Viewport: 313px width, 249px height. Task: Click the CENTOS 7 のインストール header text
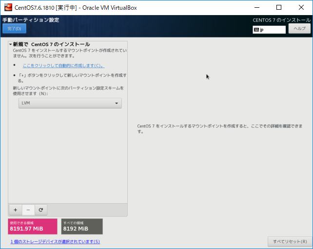281,20
